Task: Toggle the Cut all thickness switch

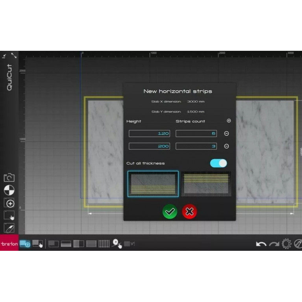Action: click(218, 163)
